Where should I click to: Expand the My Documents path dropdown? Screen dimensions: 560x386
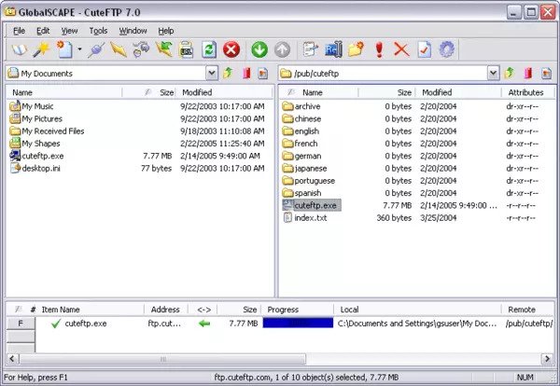coord(212,73)
